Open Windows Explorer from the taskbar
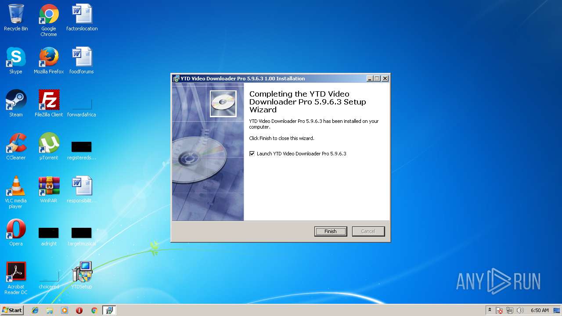The height and width of the screenshot is (316, 562). 50,310
